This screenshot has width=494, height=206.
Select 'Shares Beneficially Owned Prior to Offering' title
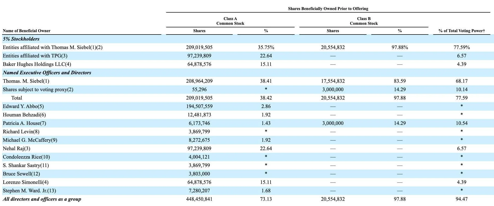pyautogui.click(x=328, y=9)
